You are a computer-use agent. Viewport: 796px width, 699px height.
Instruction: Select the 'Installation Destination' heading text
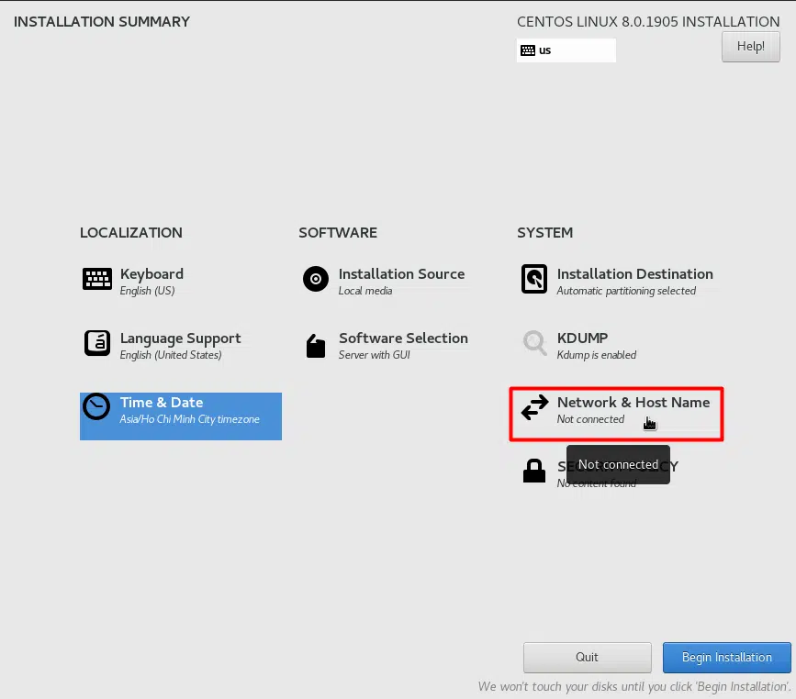pyautogui.click(x=634, y=274)
